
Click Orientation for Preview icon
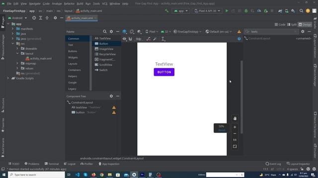[132, 32]
